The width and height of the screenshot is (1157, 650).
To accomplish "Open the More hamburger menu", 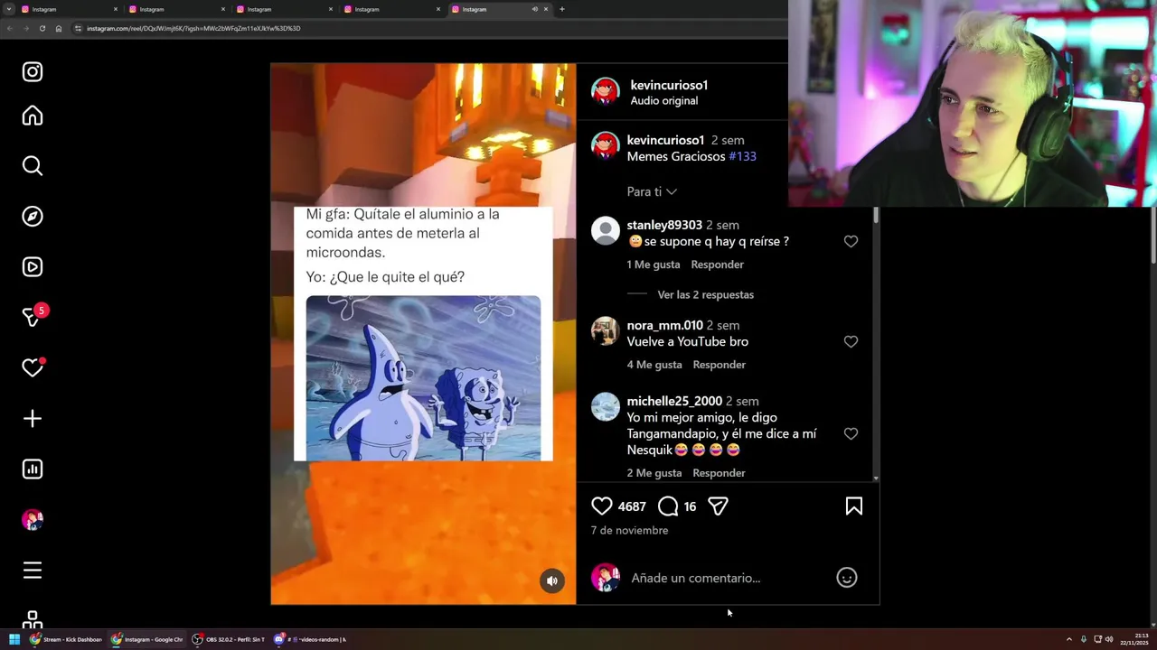I will pos(33,571).
